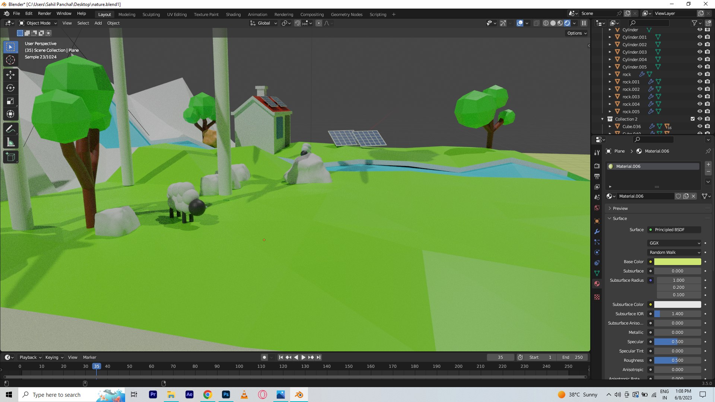Toggle the snapping magnet
This screenshot has width=715, height=402.
tap(298, 23)
